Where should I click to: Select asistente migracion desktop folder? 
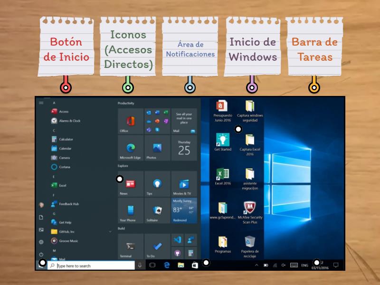[250, 179]
